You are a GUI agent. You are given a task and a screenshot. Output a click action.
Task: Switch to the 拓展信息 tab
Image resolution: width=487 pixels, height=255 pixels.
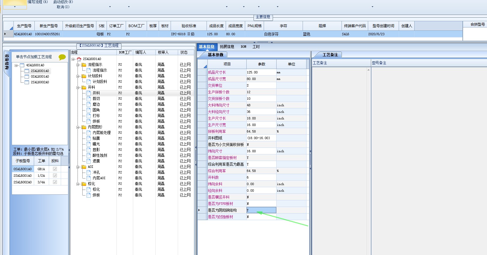(x=227, y=47)
